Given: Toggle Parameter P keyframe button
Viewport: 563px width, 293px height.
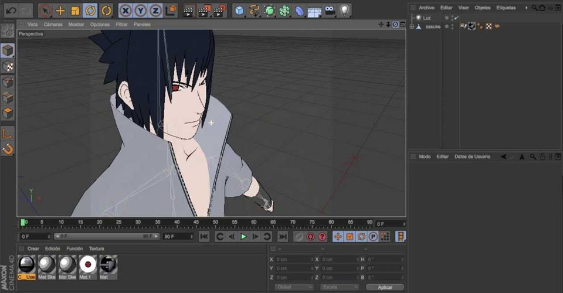Looking at the screenshot, I should pos(373,237).
